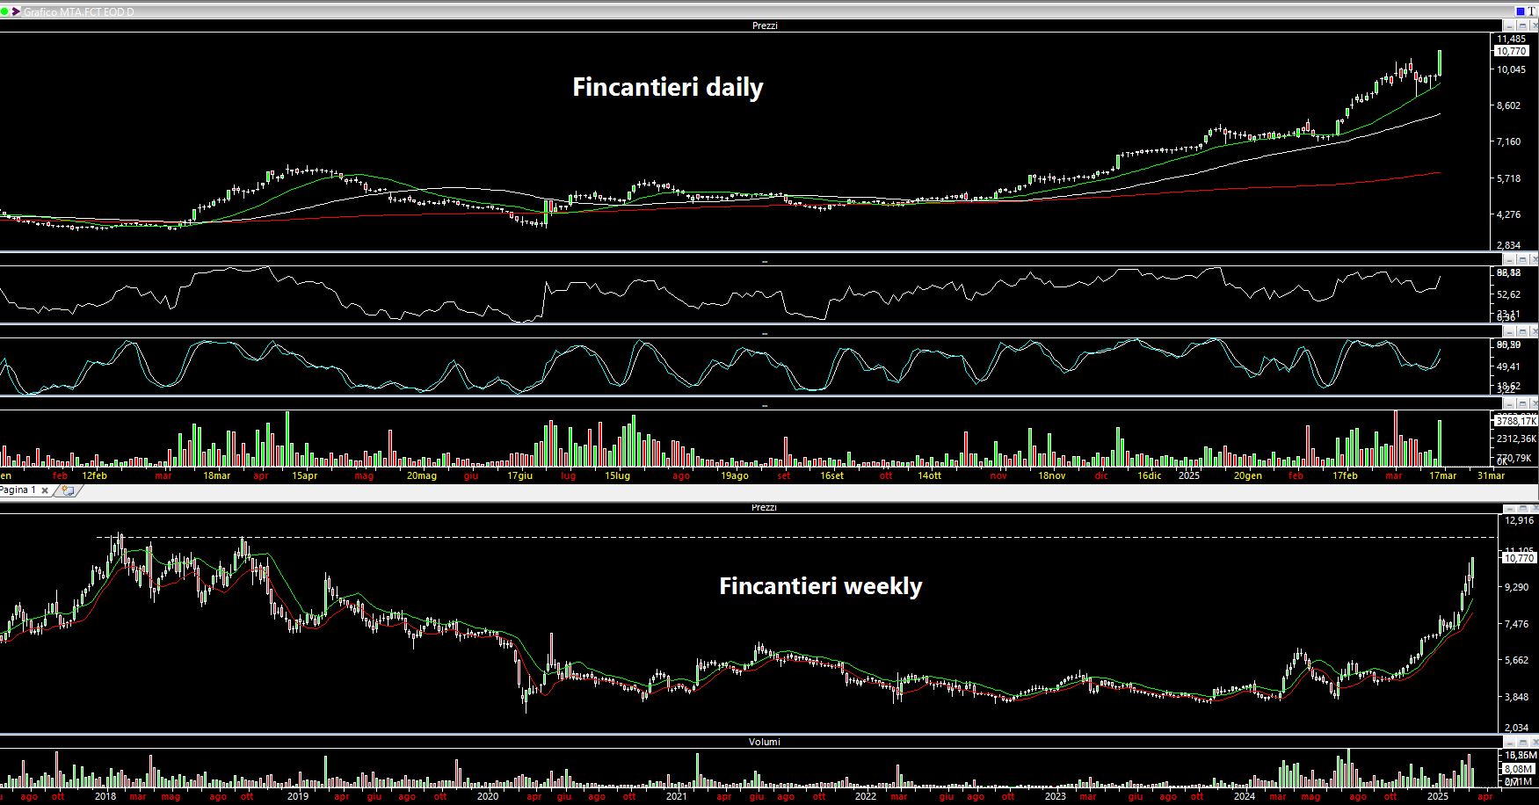Viewport: 1539px width, 805px height.
Task: Minimize the weekly Prezzi panel
Action: coord(1509,508)
